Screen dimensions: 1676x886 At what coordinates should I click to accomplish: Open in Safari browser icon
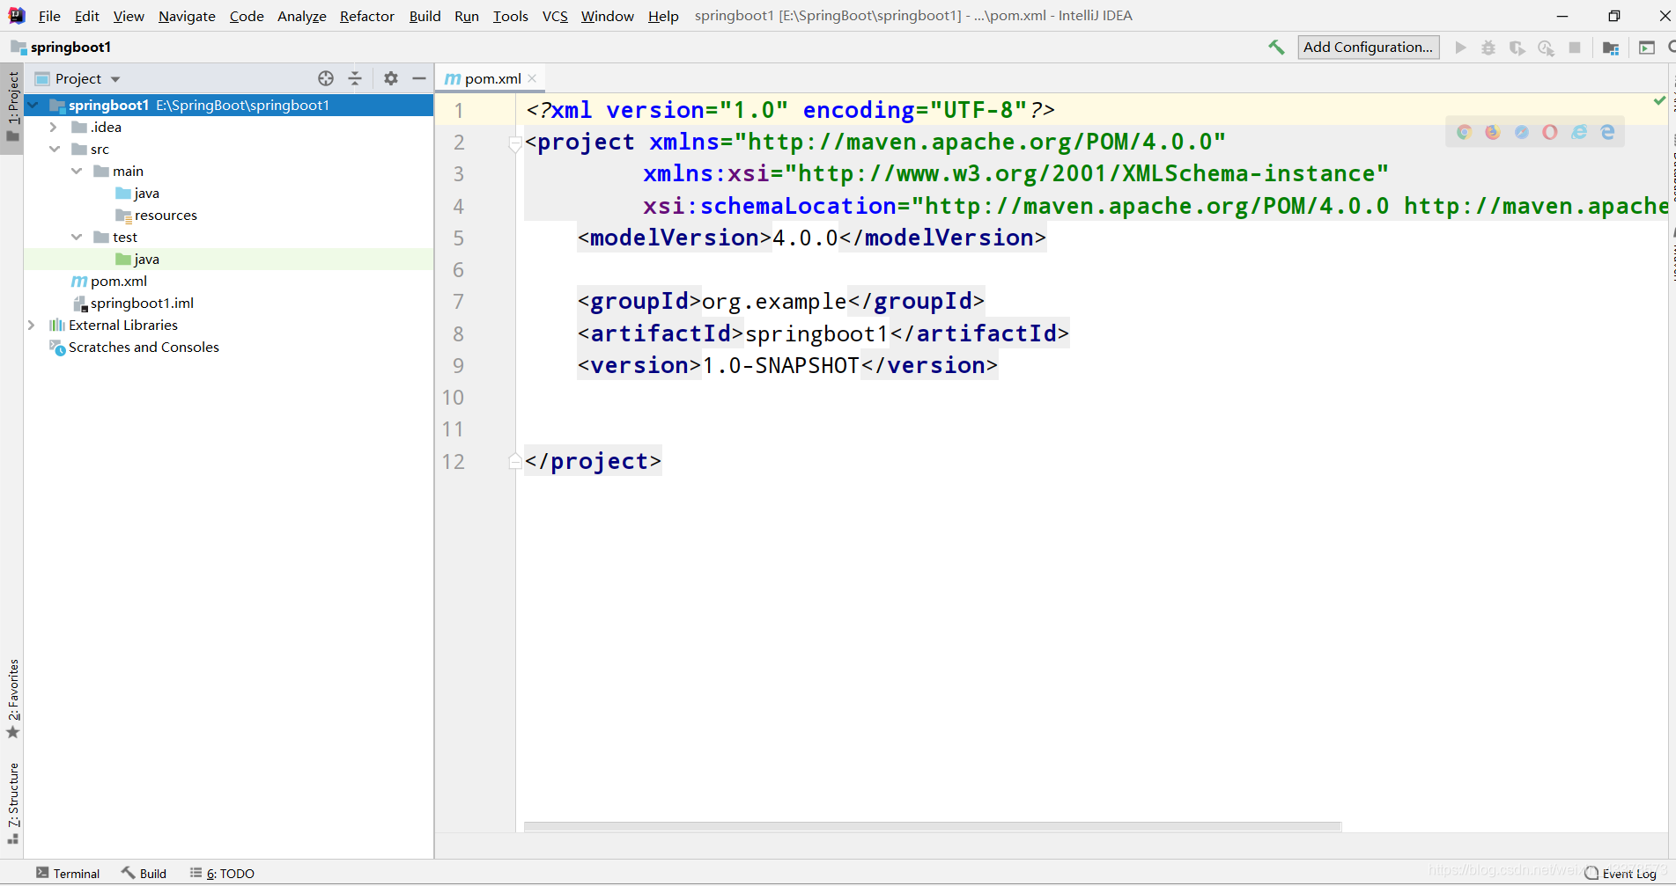click(x=1522, y=132)
